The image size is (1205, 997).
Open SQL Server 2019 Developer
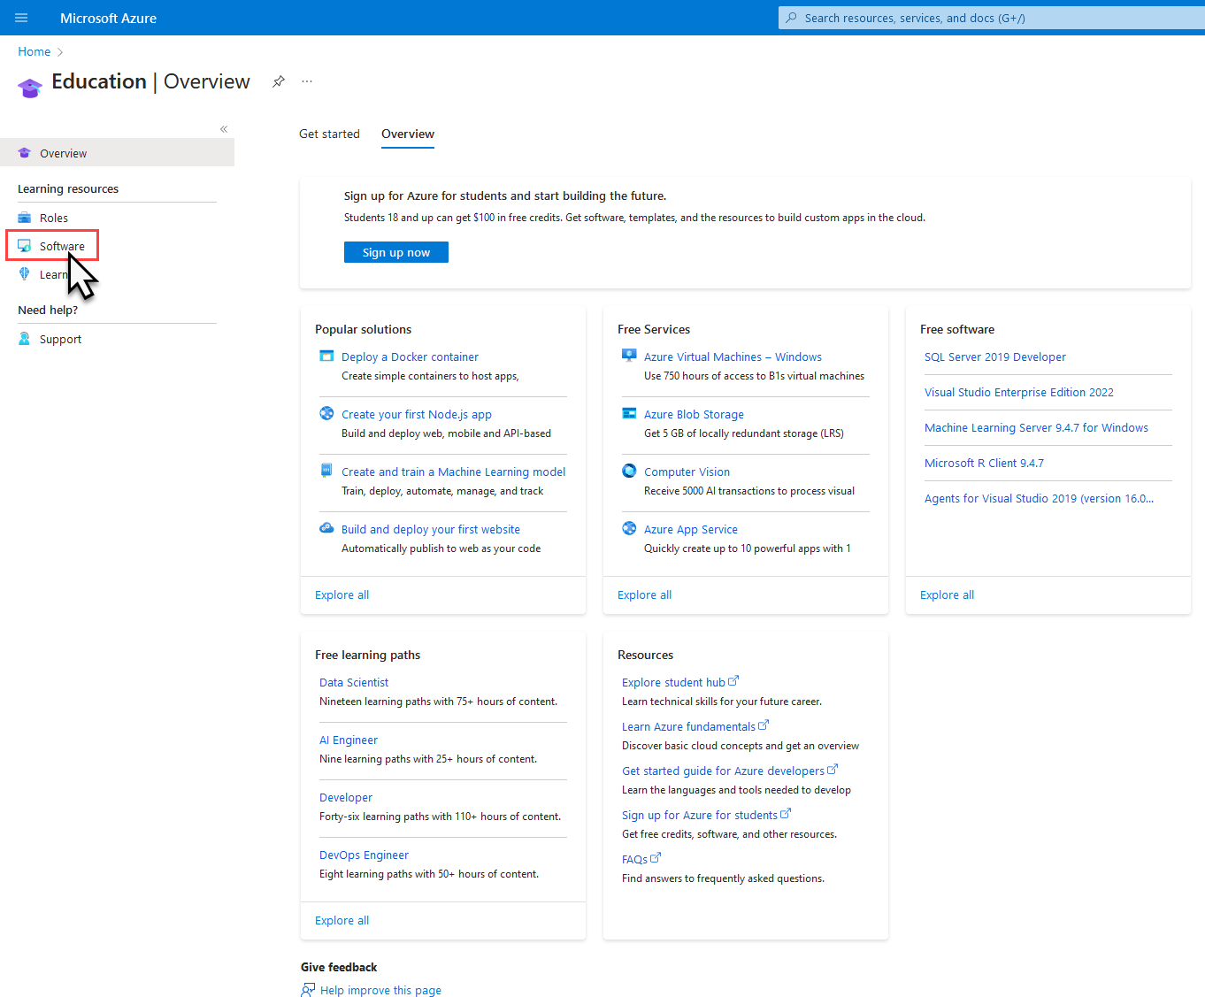point(995,357)
